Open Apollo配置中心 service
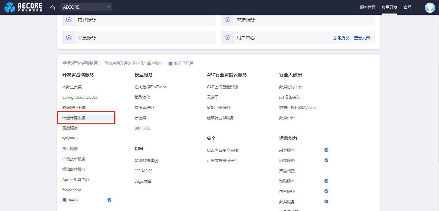439x211 pixels. click(76, 180)
